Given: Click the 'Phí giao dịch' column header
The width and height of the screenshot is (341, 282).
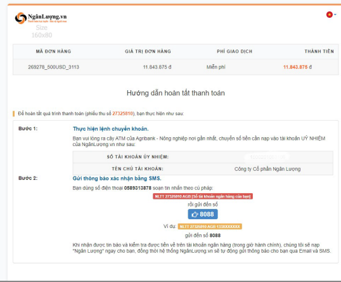Looking at the screenshot, I should [x=235, y=51].
